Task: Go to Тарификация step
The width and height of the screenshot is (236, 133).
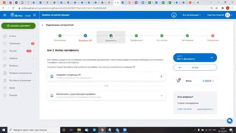Action: click(136, 38)
